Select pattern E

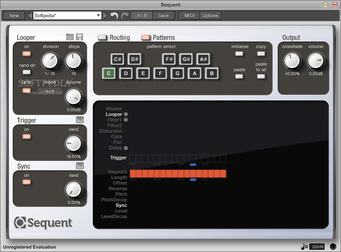[143, 73]
